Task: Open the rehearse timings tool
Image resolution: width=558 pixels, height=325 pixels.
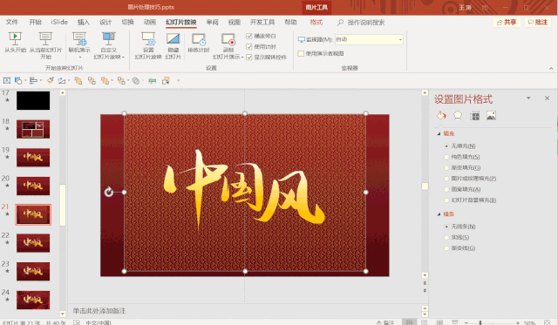Action: [x=199, y=39]
